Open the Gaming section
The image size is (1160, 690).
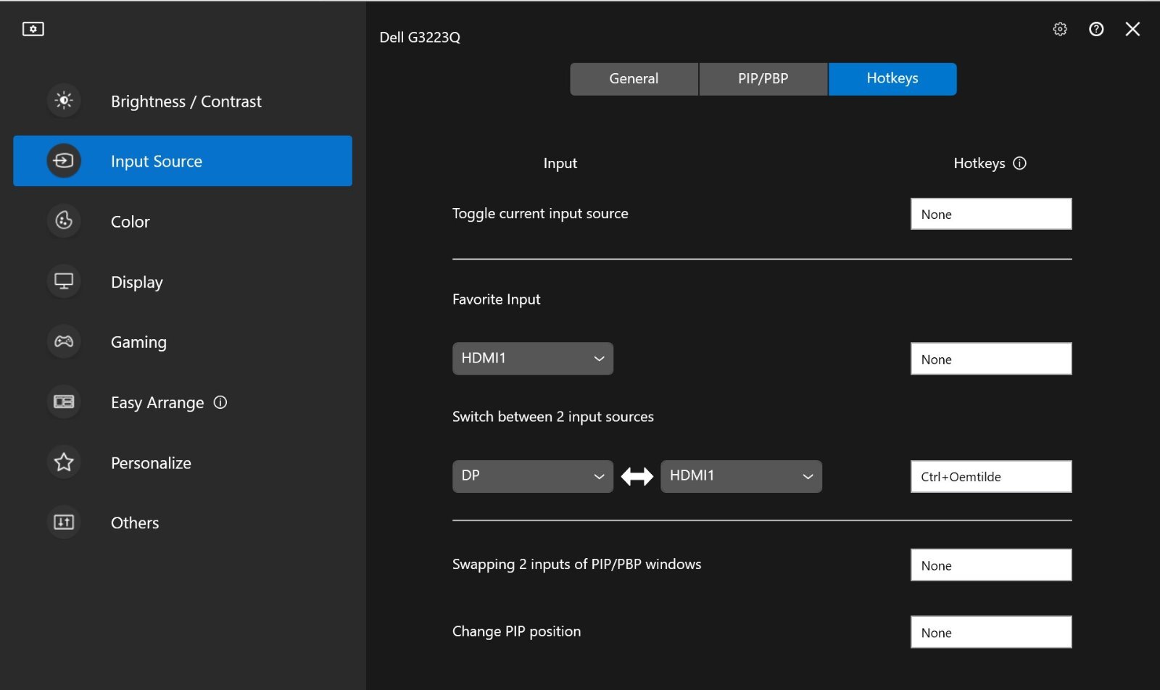pos(183,341)
